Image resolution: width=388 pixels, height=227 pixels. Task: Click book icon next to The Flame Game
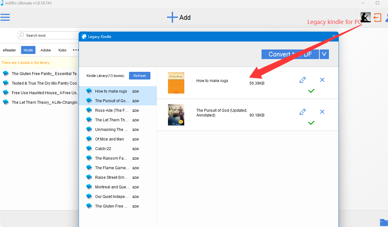pos(89,168)
